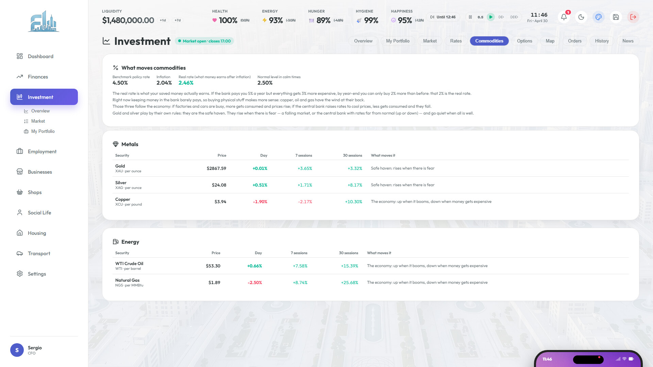Viewport: 653px width, 367px height.
Task: Click the Happiness smiley icon
Action: pos(394,20)
